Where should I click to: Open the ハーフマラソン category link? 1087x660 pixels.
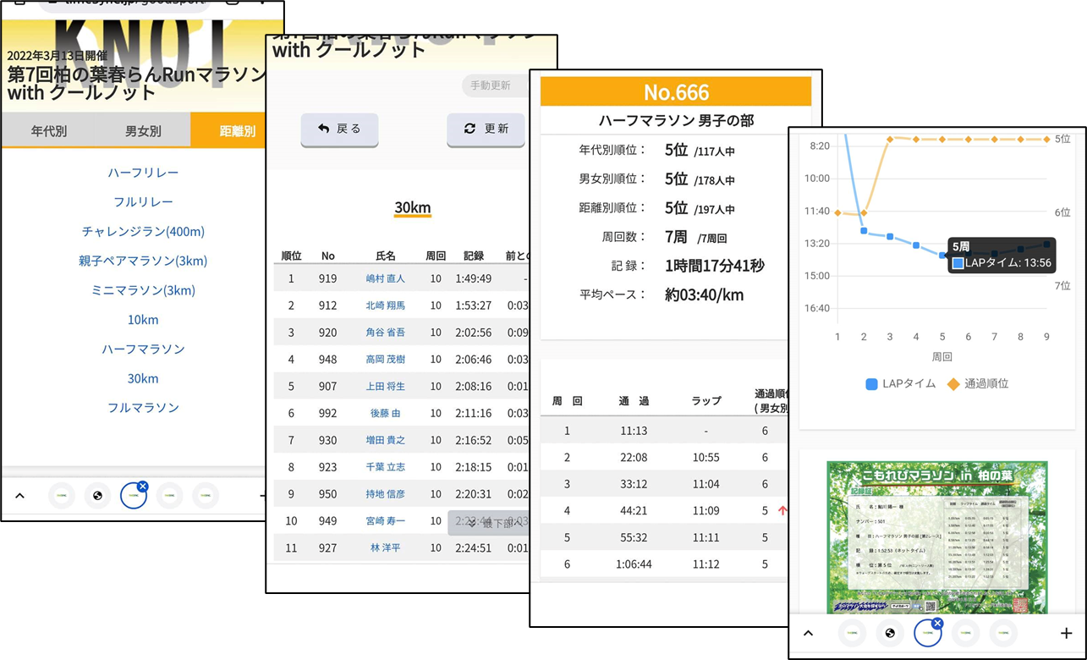[143, 349]
